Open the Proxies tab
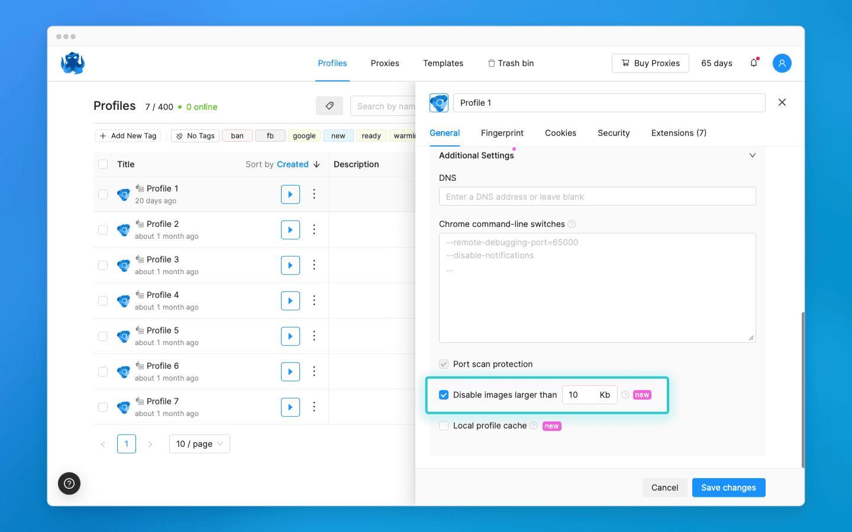 pyautogui.click(x=385, y=63)
